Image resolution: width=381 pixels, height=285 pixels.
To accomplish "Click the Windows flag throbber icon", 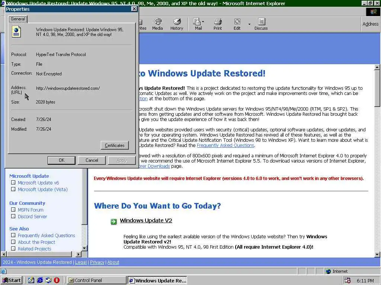I will [x=373, y=12].
